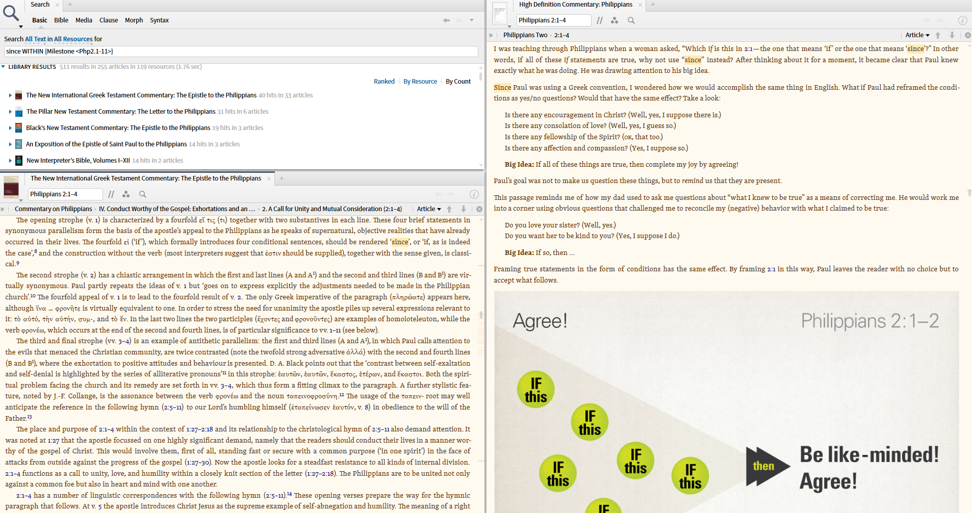Screen dimensions: 972x513
Task: Click the NIGTC book cover panel icon
Action: pyautogui.click(x=11, y=187)
